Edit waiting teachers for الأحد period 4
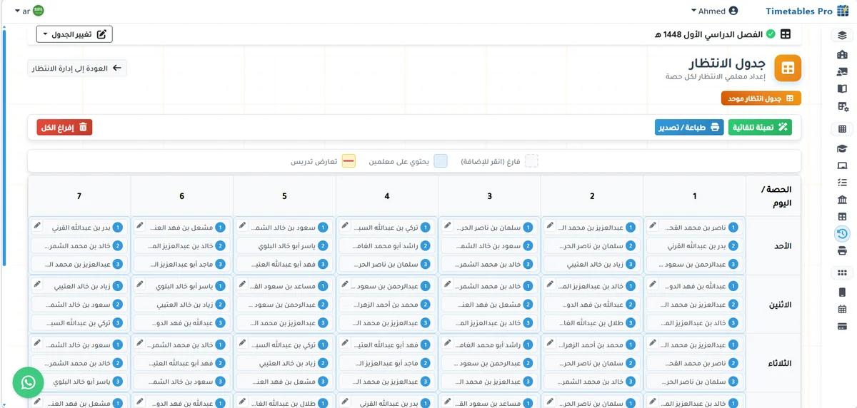Viewport: 857px width, 408px height. point(345,225)
